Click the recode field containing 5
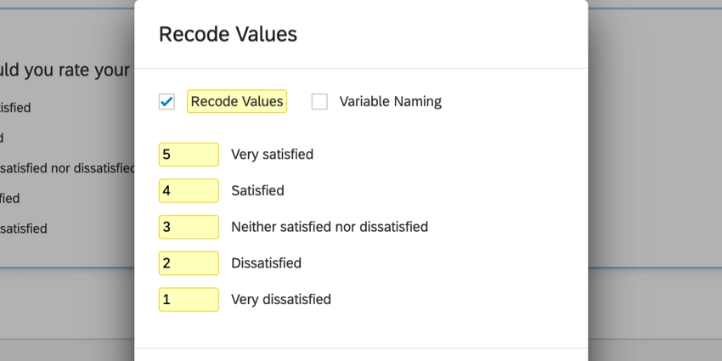Viewport: 722px width, 361px height. pos(189,155)
